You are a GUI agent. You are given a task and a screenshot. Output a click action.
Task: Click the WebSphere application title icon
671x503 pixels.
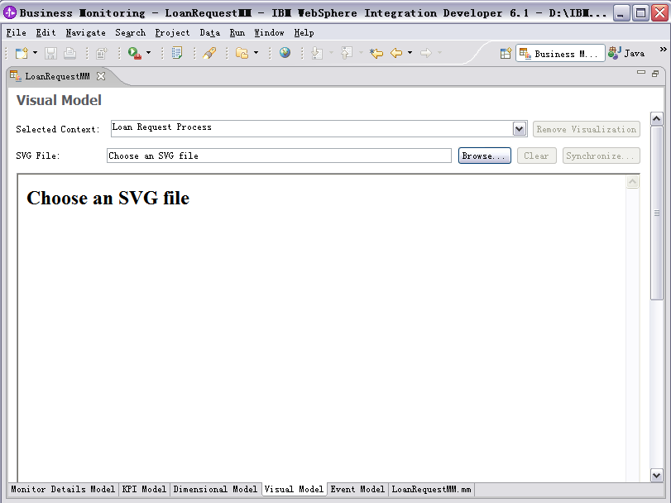coord(10,13)
